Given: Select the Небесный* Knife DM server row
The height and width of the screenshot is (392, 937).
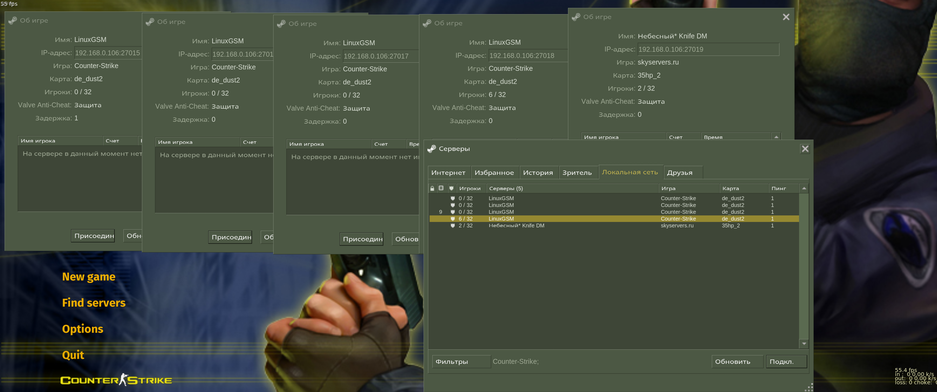Looking at the screenshot, I should (614, 226).
